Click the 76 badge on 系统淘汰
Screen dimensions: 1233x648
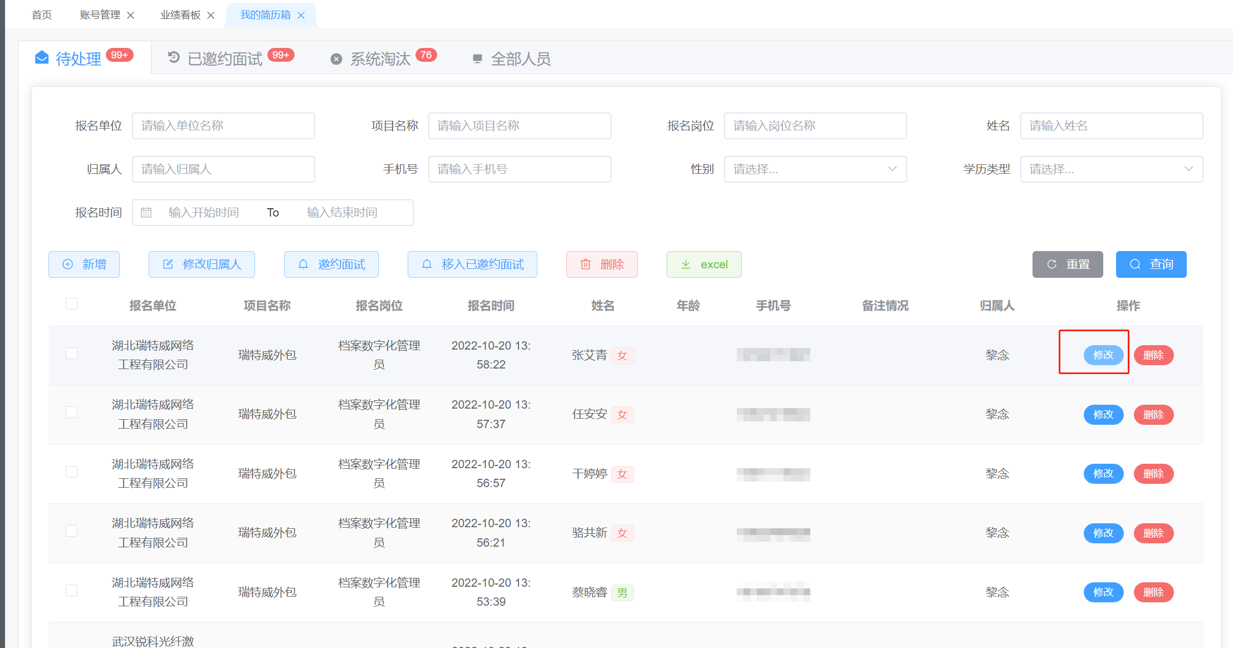click(x=426, y=55)
